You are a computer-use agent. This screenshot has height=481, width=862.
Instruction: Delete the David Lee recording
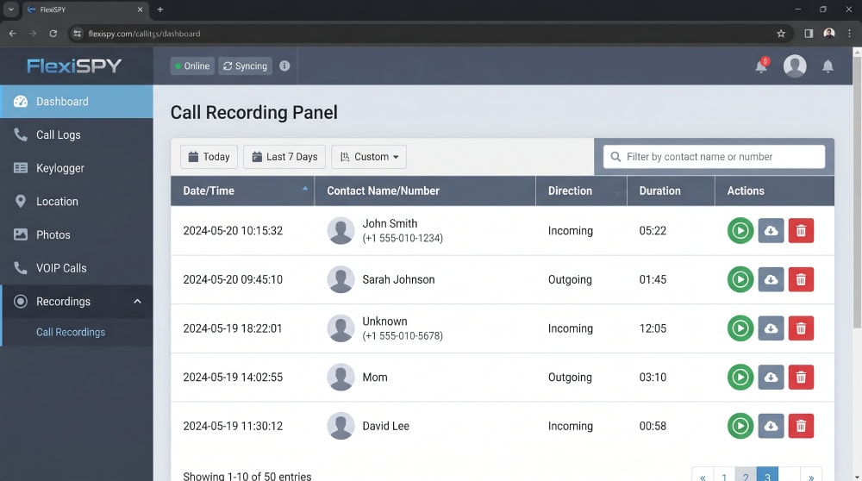[x=801, y=426]
